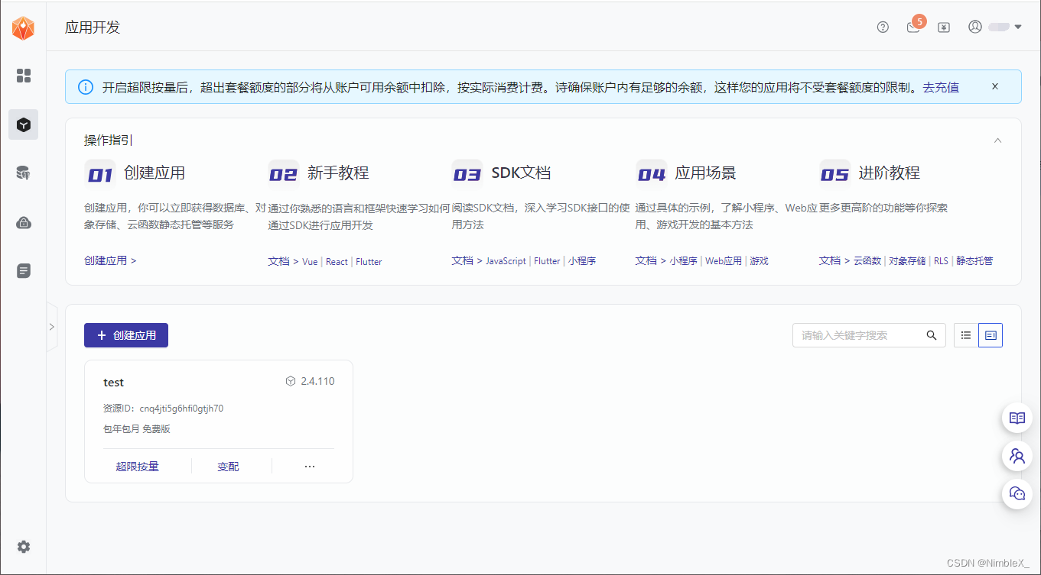Open the Flutter link under SDK文档

click(547, 260)
